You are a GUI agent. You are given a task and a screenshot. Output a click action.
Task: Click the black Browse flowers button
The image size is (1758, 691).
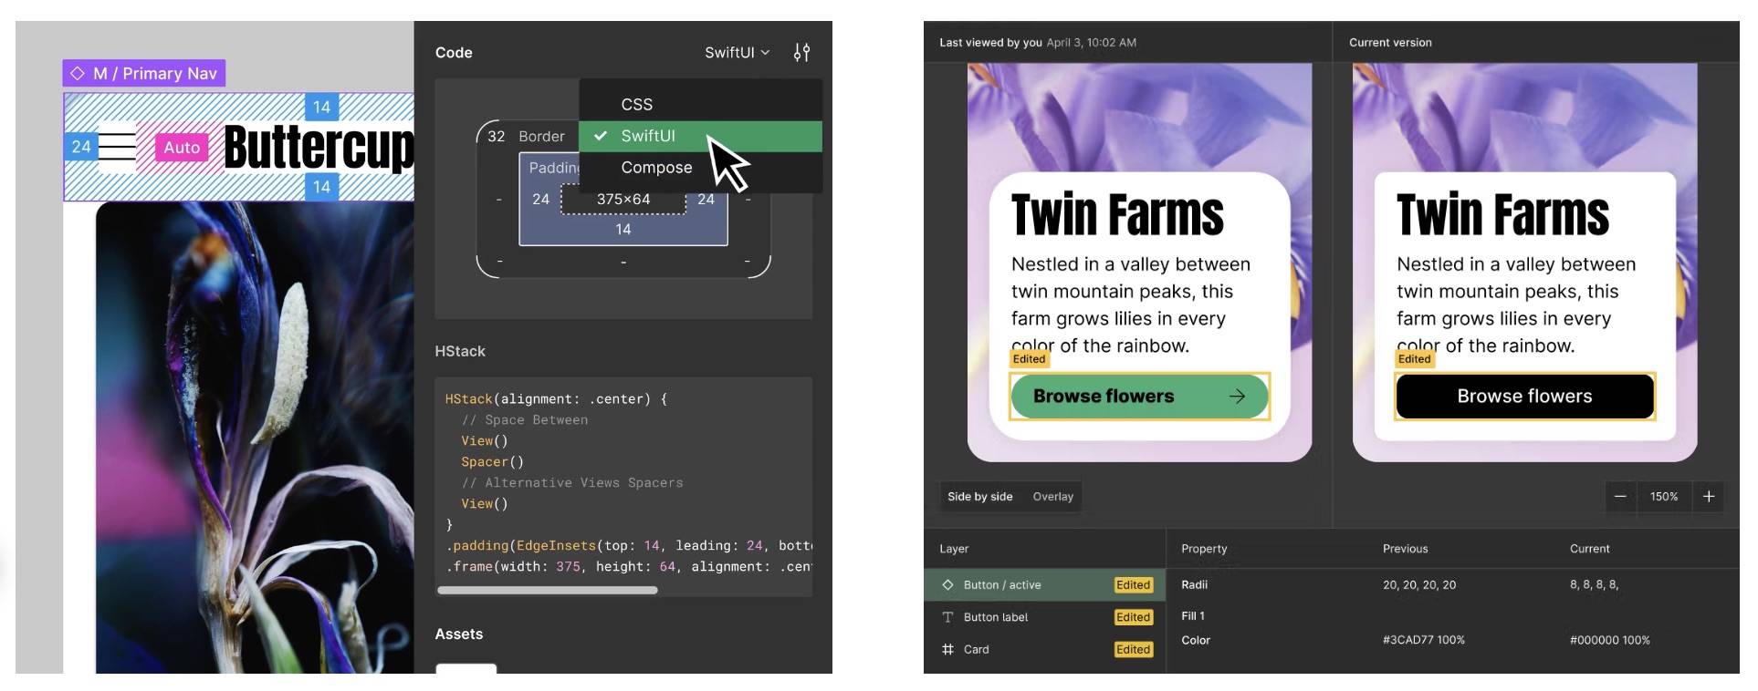point(1524,397)
